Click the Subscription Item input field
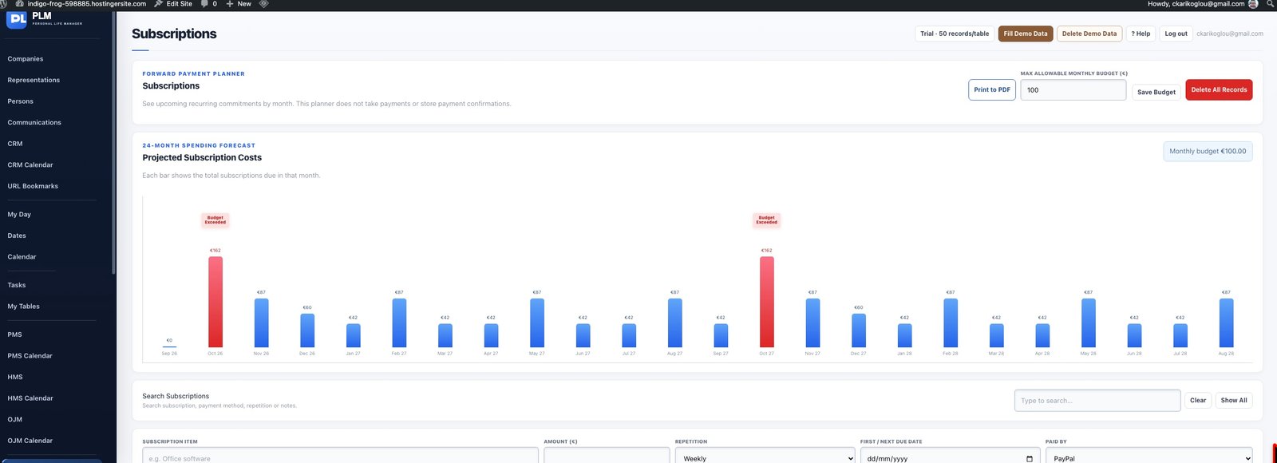Screen dimensions: 1277x463 (340, 456)
